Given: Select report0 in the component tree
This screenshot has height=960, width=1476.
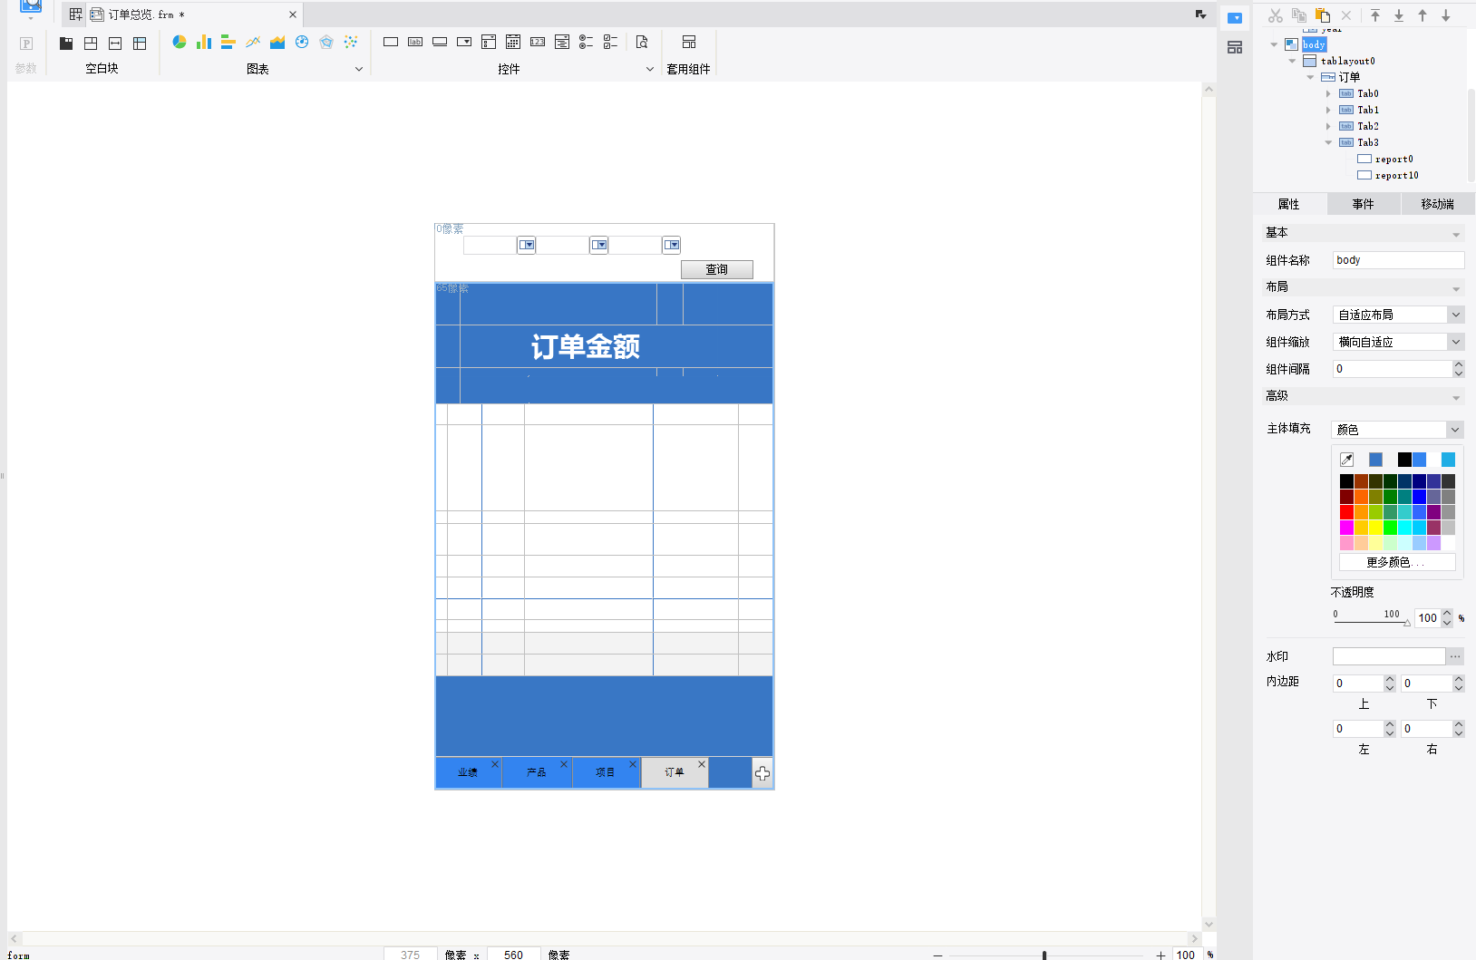Looking at the screenshot, I should click(x=1393, y=160).
